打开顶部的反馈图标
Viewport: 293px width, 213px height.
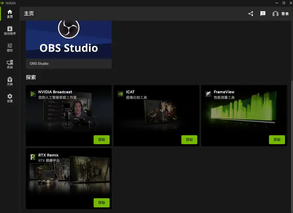point(262,14)
